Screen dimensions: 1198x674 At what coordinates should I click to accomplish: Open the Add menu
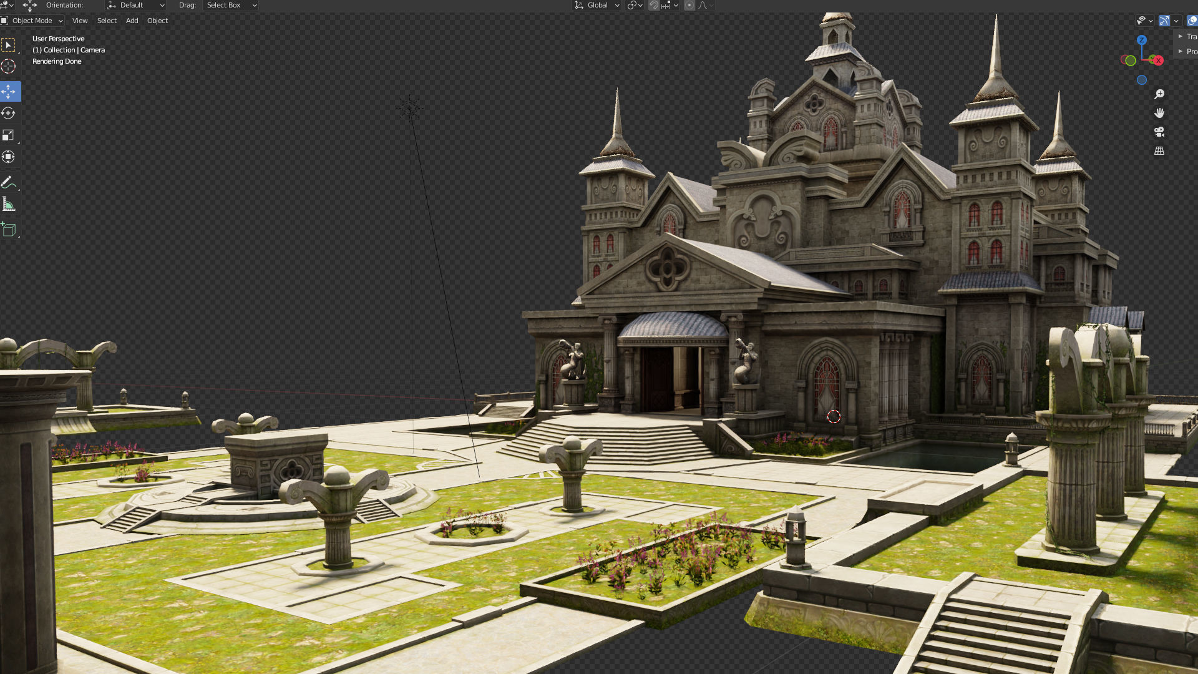[x=132, y=21]
